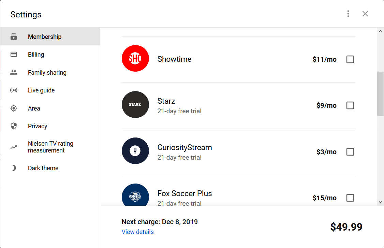Screen dimensions: 384x248
Task: Click Next charge: Dec 8, 2019 text
Action: [160, 222]
